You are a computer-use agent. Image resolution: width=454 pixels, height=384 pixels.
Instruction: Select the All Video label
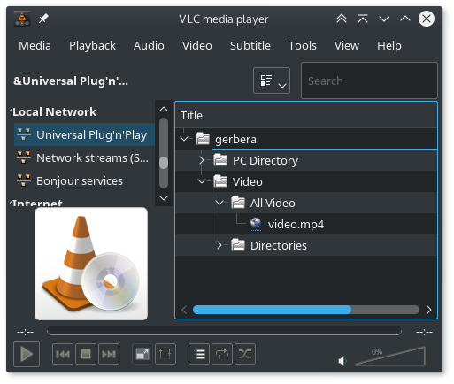[273, 204]
